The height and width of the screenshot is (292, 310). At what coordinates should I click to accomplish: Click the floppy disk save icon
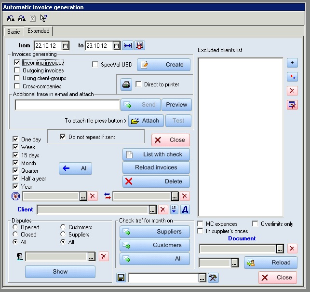[x=121, y=278]
